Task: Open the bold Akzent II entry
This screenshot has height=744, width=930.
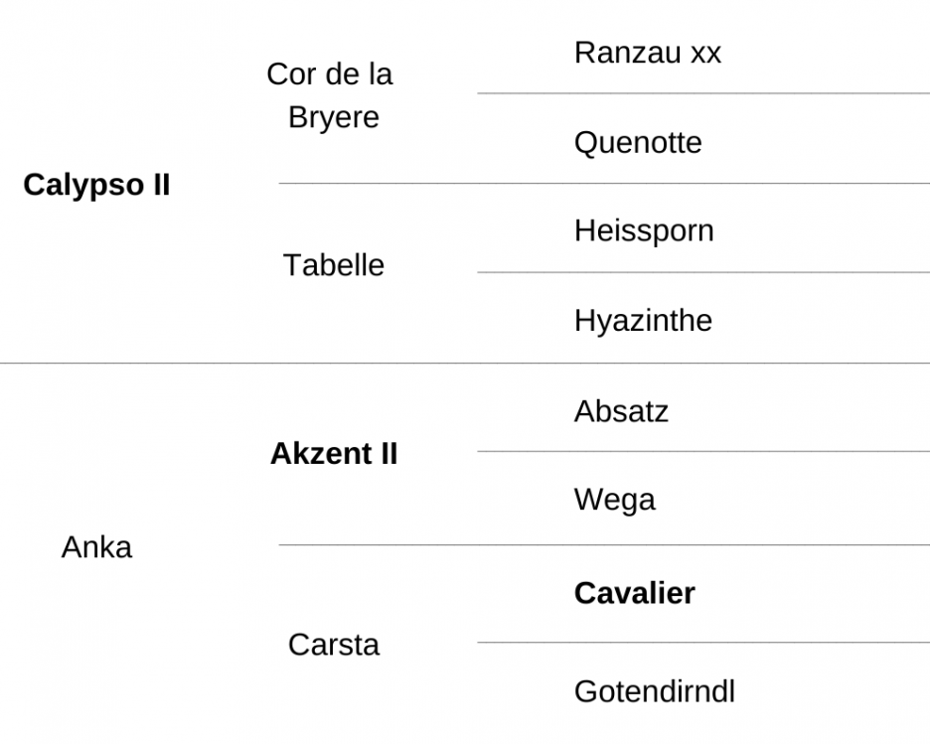Action: click(334, 454)
